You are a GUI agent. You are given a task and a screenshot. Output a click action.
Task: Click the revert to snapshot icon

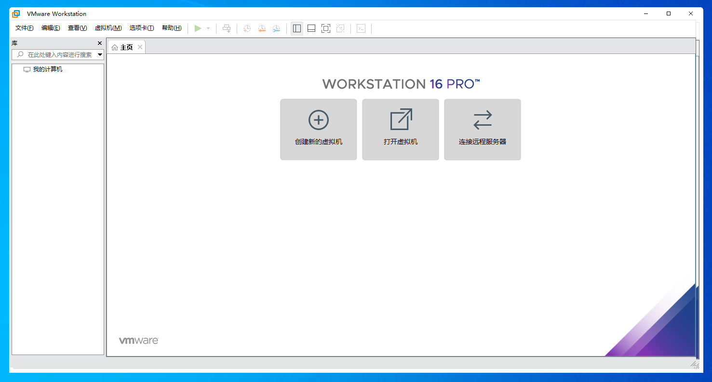(x=262, y=28)
